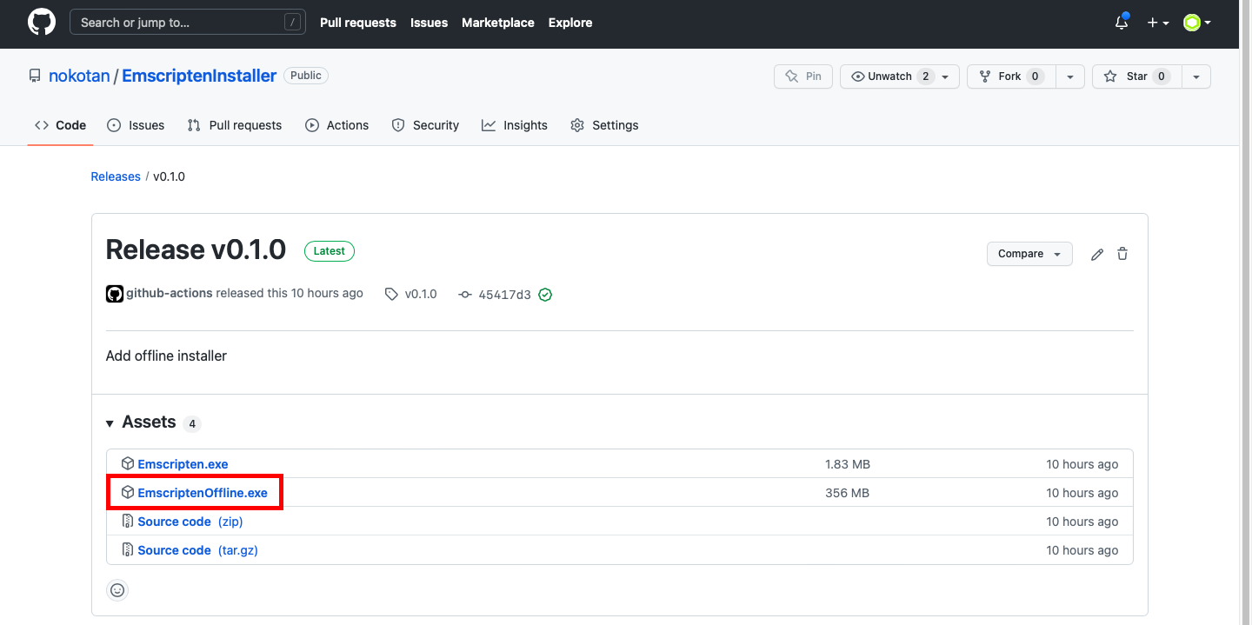Delete the release with trash icon

coord(1122,254)
